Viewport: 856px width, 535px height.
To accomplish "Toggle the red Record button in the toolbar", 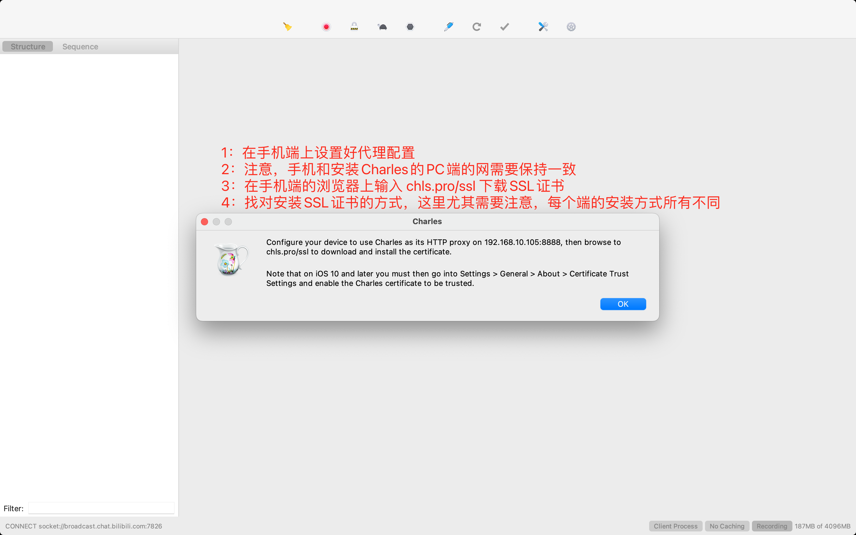I will pyautogui.click(x=326, y=27).
